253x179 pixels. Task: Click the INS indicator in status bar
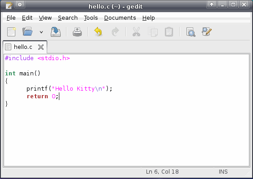pyautogui.click(x=223, y=172)
